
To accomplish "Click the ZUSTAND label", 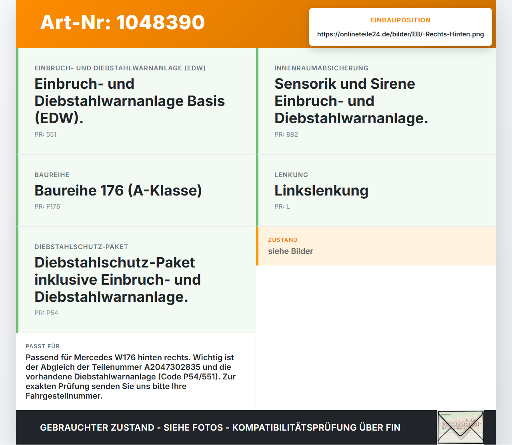I will (x=283, y=240).
